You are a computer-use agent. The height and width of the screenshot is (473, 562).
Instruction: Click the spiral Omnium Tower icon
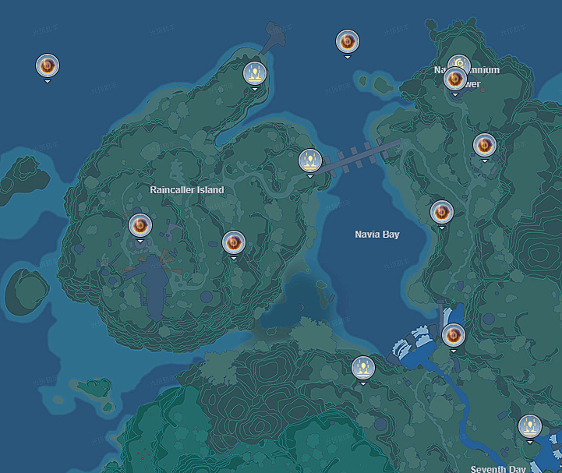[461, 62]
